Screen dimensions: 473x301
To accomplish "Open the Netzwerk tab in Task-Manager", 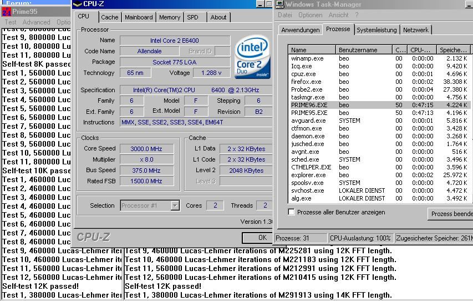I will coord(416,30).
